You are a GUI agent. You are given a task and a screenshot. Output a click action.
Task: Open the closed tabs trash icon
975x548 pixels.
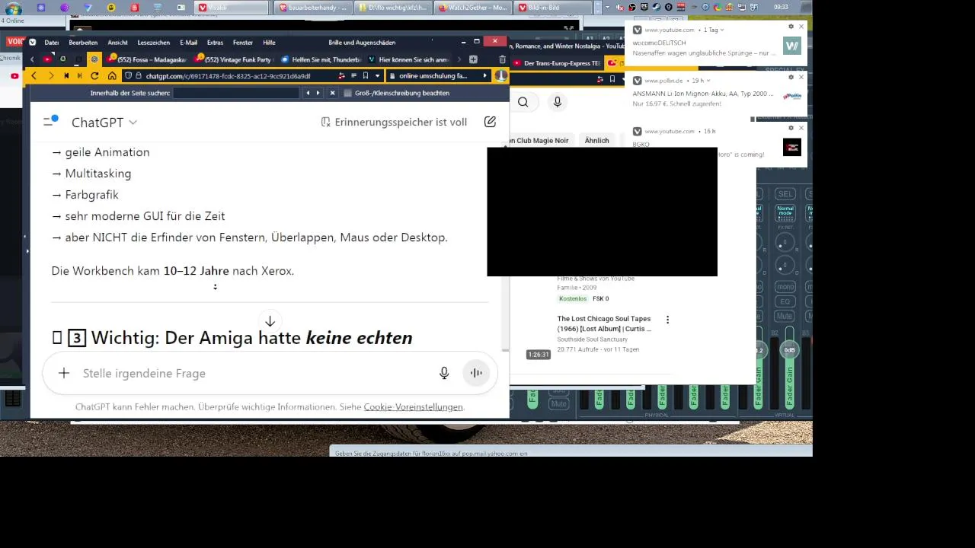[x=502, y=59]
